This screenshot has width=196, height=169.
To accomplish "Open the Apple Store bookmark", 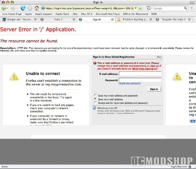I will (x=62, y=14).
